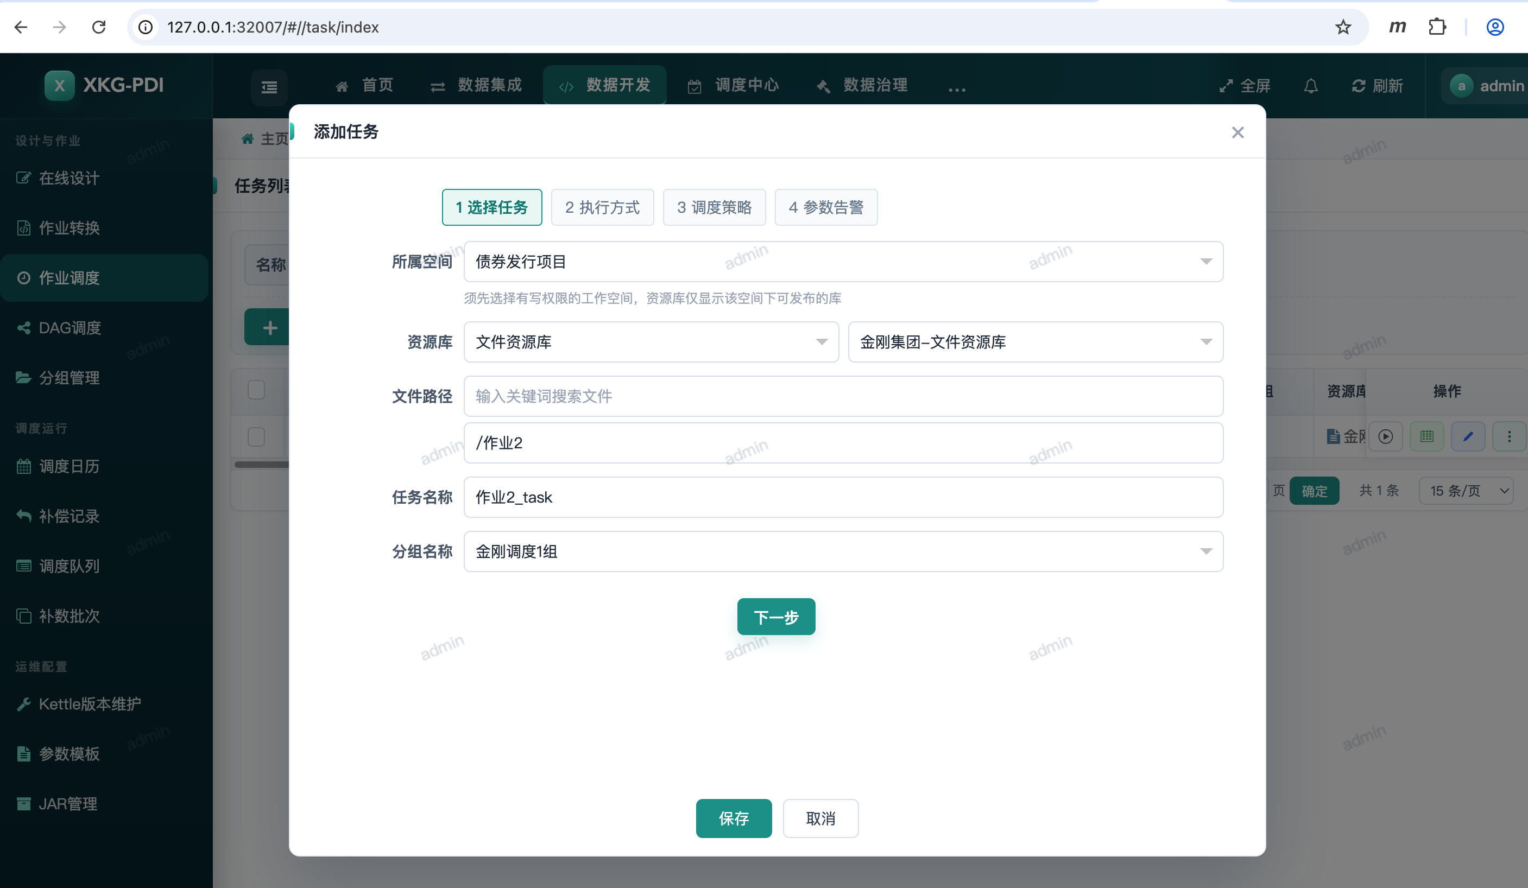Open Kettle版本维护 in the sidebar
The image size is (1528, 888).
click(104, 704)
